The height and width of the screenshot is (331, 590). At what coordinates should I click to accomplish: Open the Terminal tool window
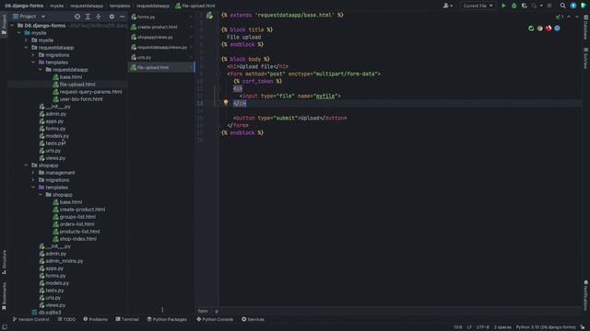pos(127,319)
